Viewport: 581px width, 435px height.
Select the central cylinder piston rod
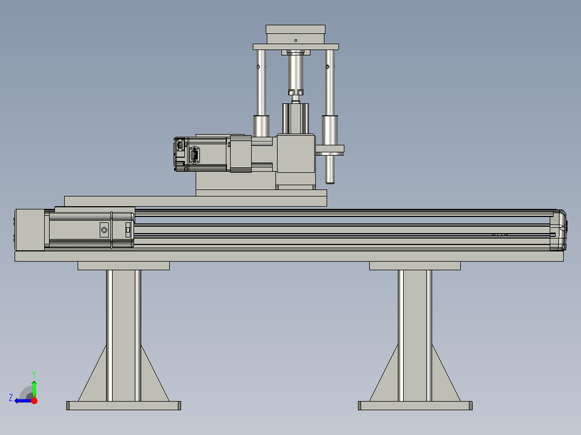coord(296,73)
